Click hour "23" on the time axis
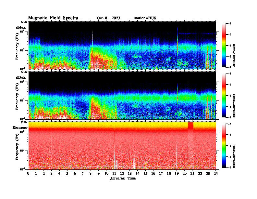This screenshot has height=199, width=257. tap(208, 173)
